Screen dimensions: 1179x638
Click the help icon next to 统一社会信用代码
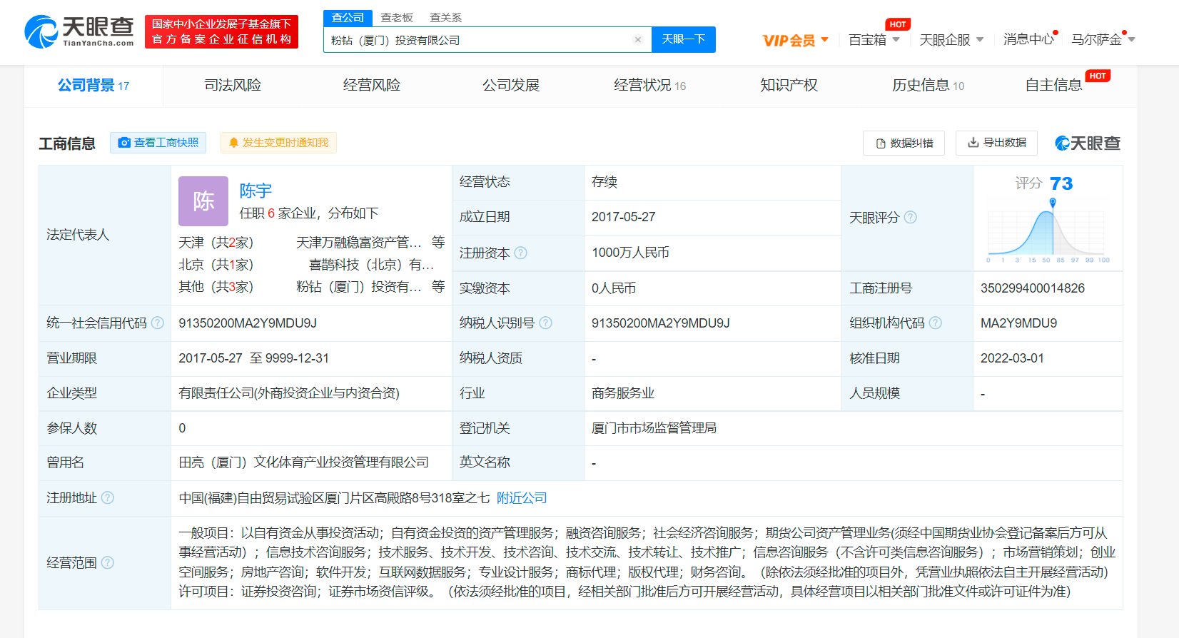coord(158,323)
